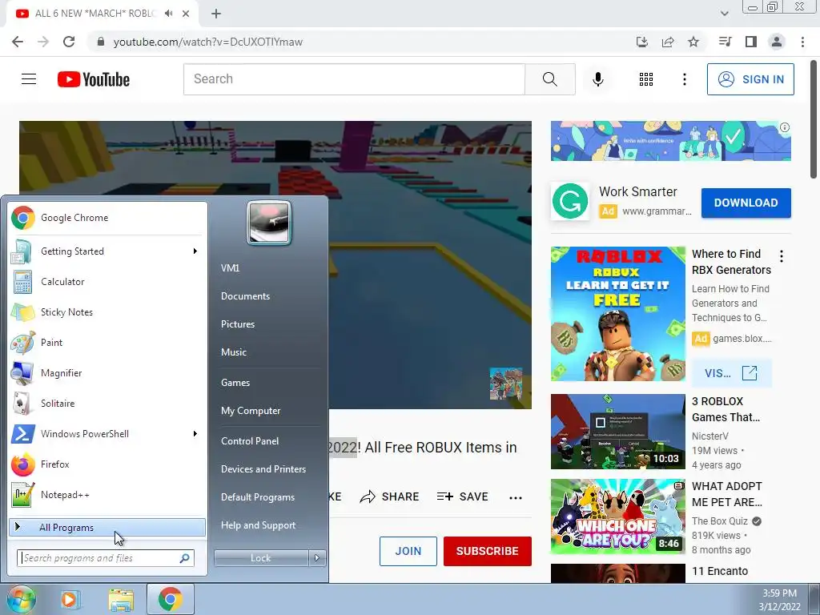Open Music from Start menu
Viewport: 820px width, 615px height.
point(234,352)
